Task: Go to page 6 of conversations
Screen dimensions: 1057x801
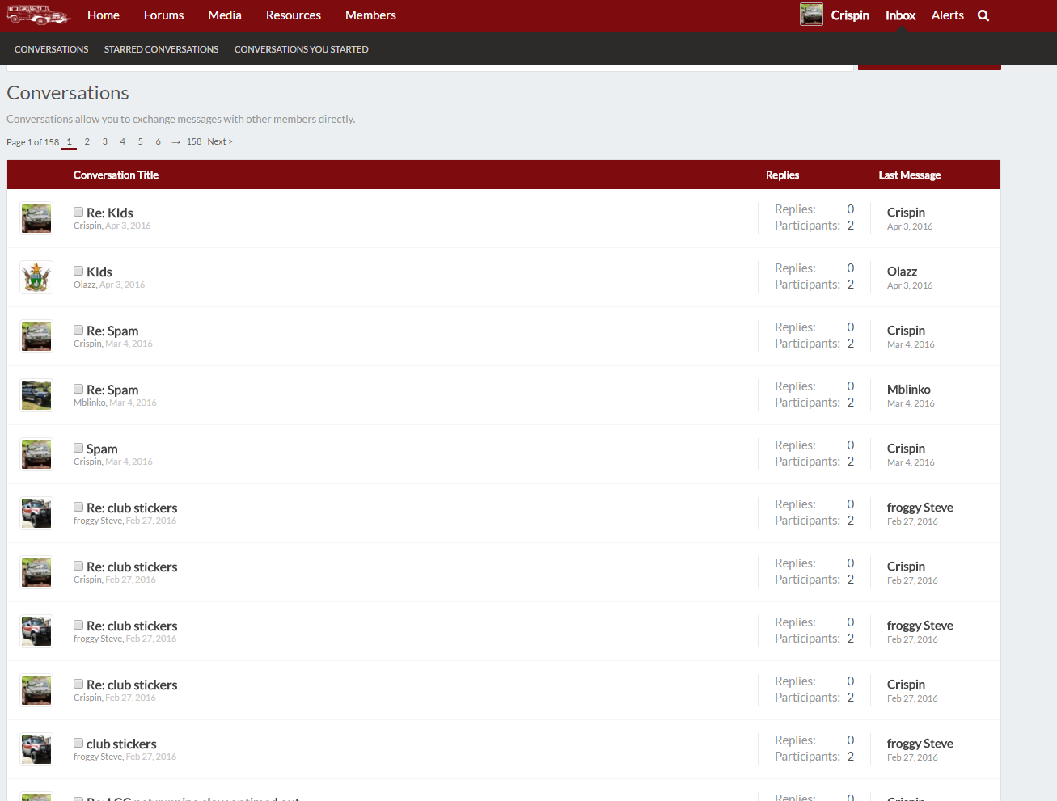Action: point(159,141)
